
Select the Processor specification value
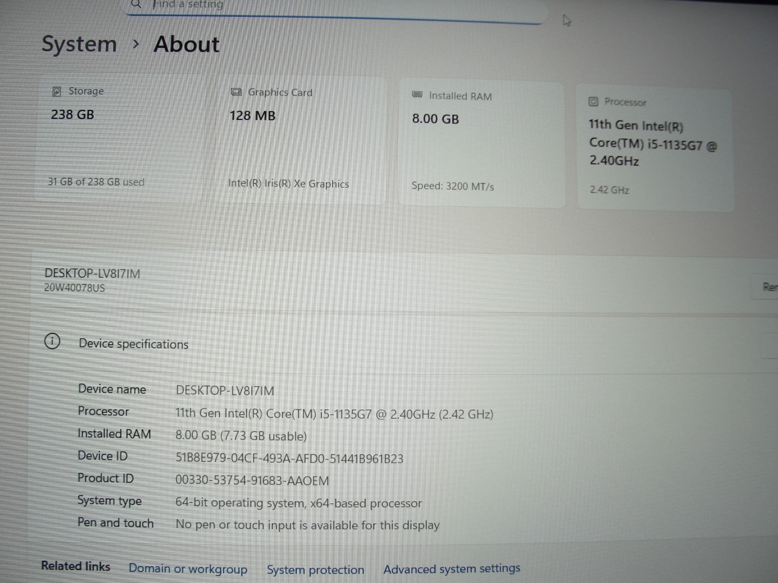334,414
